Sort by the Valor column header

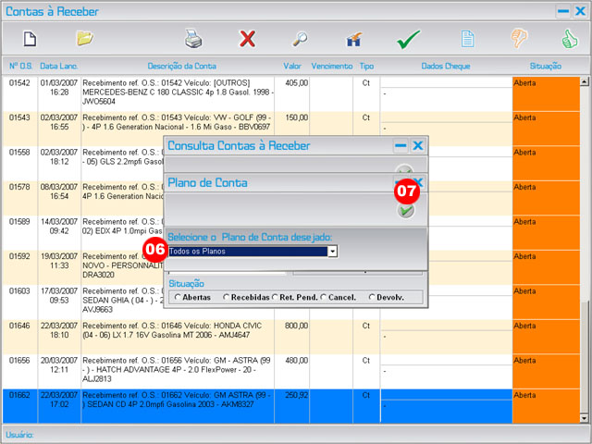pyautogui.click(x=292, y=67)
